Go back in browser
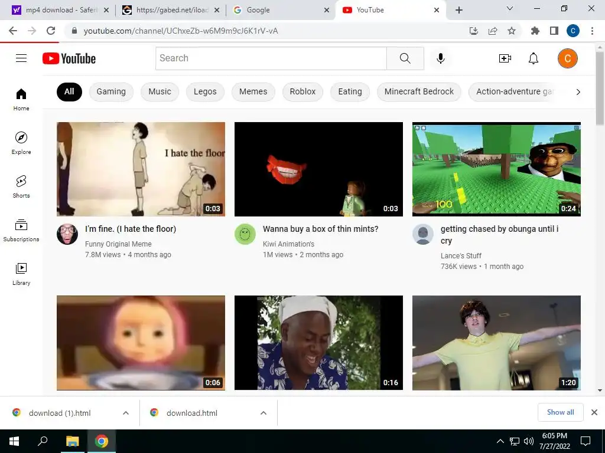605x453 pixels. point(13,31)
